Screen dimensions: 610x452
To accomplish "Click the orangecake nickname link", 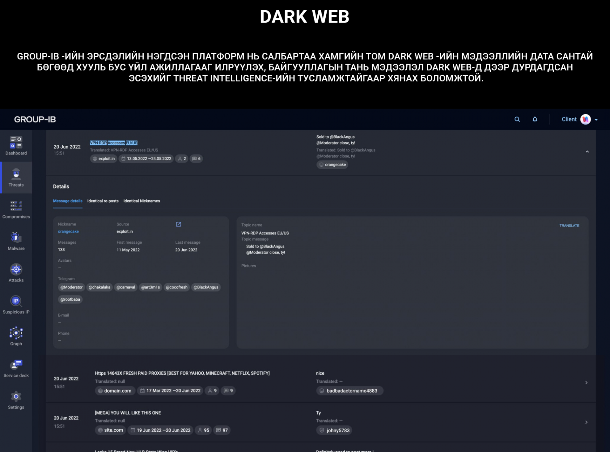I will tap(68, 232).
